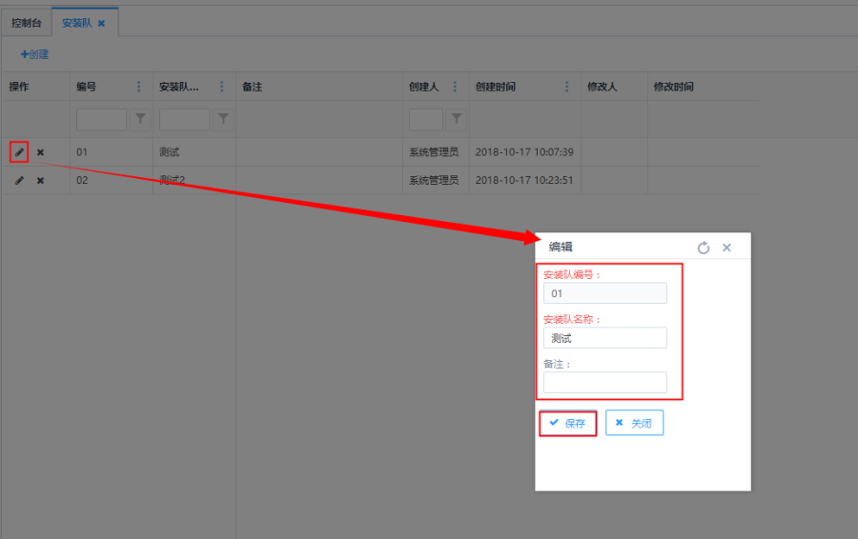Click the delete X icon for row 02

click(x=40, y=180)
